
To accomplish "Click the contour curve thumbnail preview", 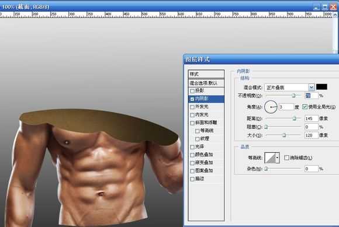I will click(x=270, y=158).
